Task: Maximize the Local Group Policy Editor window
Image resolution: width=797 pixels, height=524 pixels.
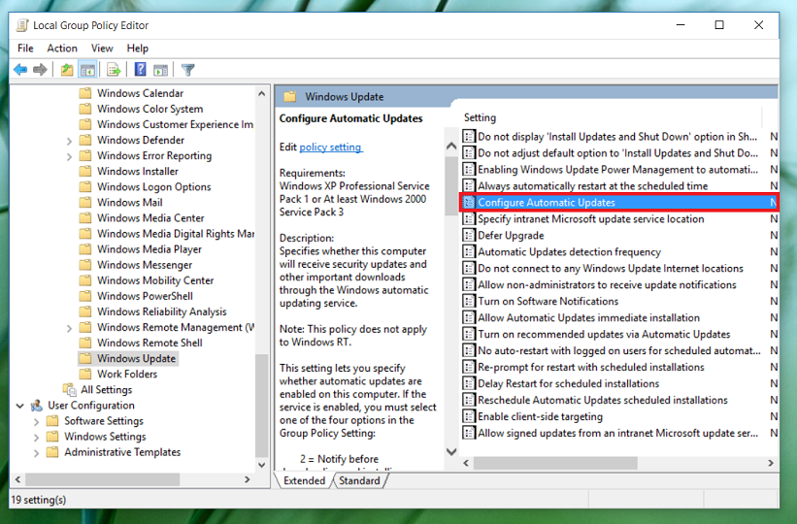Action: click(x=719, y=25)
